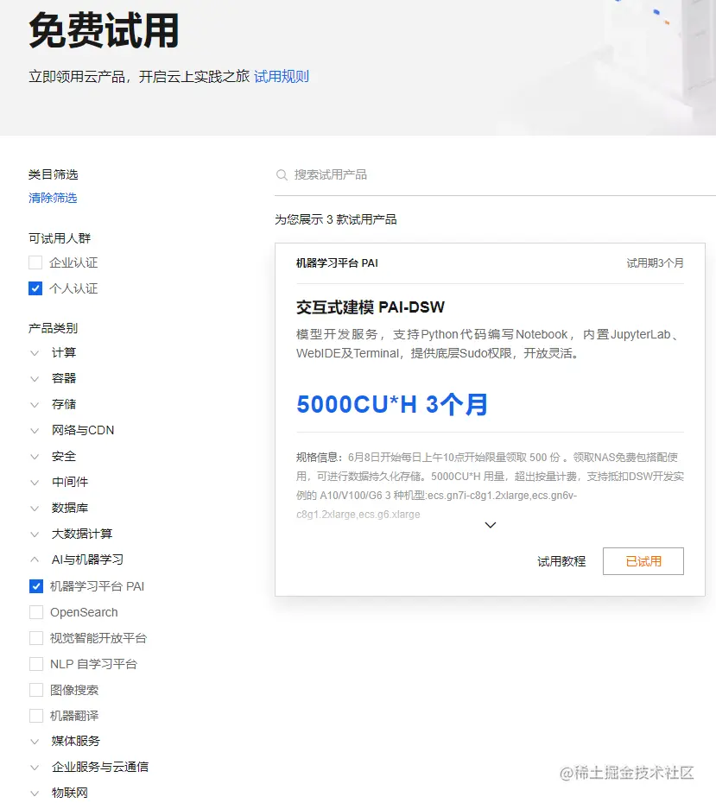The height and width of the screenshot is (803, 716).
Task: Expand the 规格信息 details chevron
Action: tap(490, 525)
